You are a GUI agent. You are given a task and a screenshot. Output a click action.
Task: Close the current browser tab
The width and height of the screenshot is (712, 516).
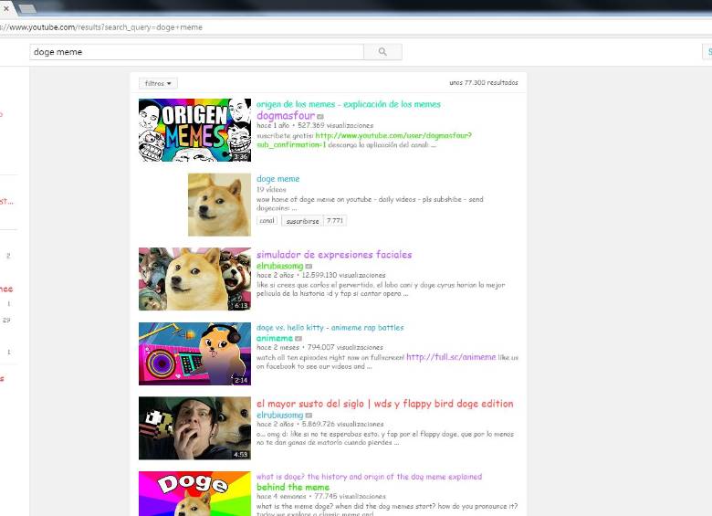tap(5, 8)
